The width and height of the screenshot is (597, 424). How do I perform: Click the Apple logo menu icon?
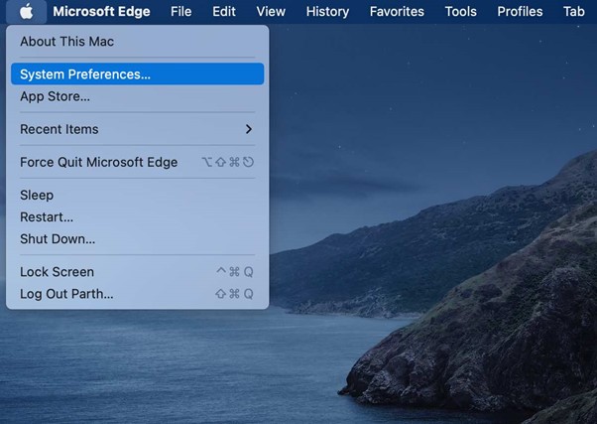tap(26, 12)
